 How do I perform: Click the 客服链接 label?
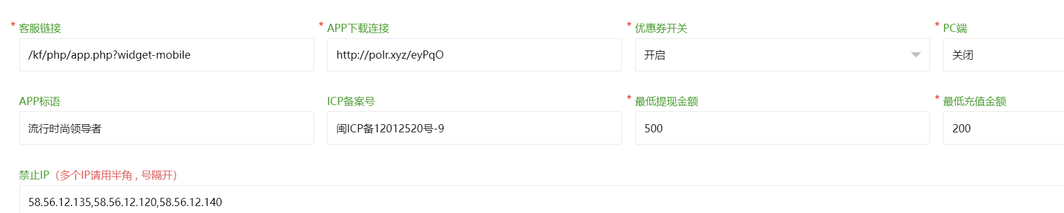click(x=40, y=28)
